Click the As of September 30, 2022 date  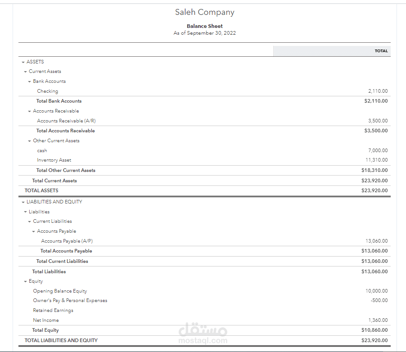(x=204, y=33)
